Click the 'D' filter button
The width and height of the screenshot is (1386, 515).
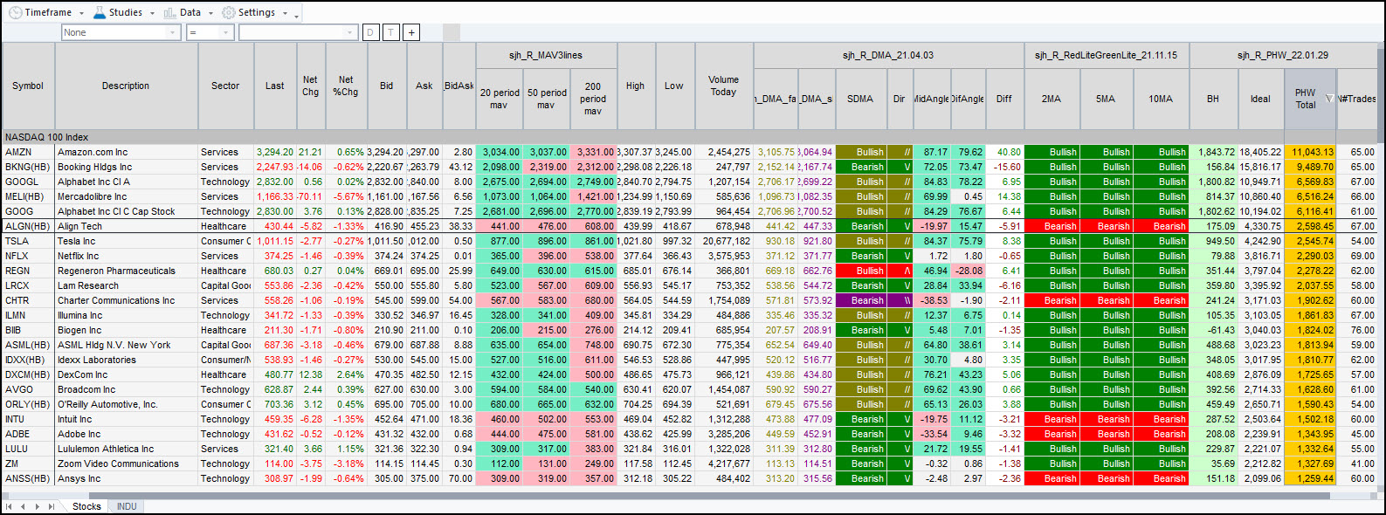370,32
